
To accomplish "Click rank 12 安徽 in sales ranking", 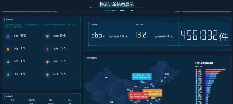I will click(200, 89).
